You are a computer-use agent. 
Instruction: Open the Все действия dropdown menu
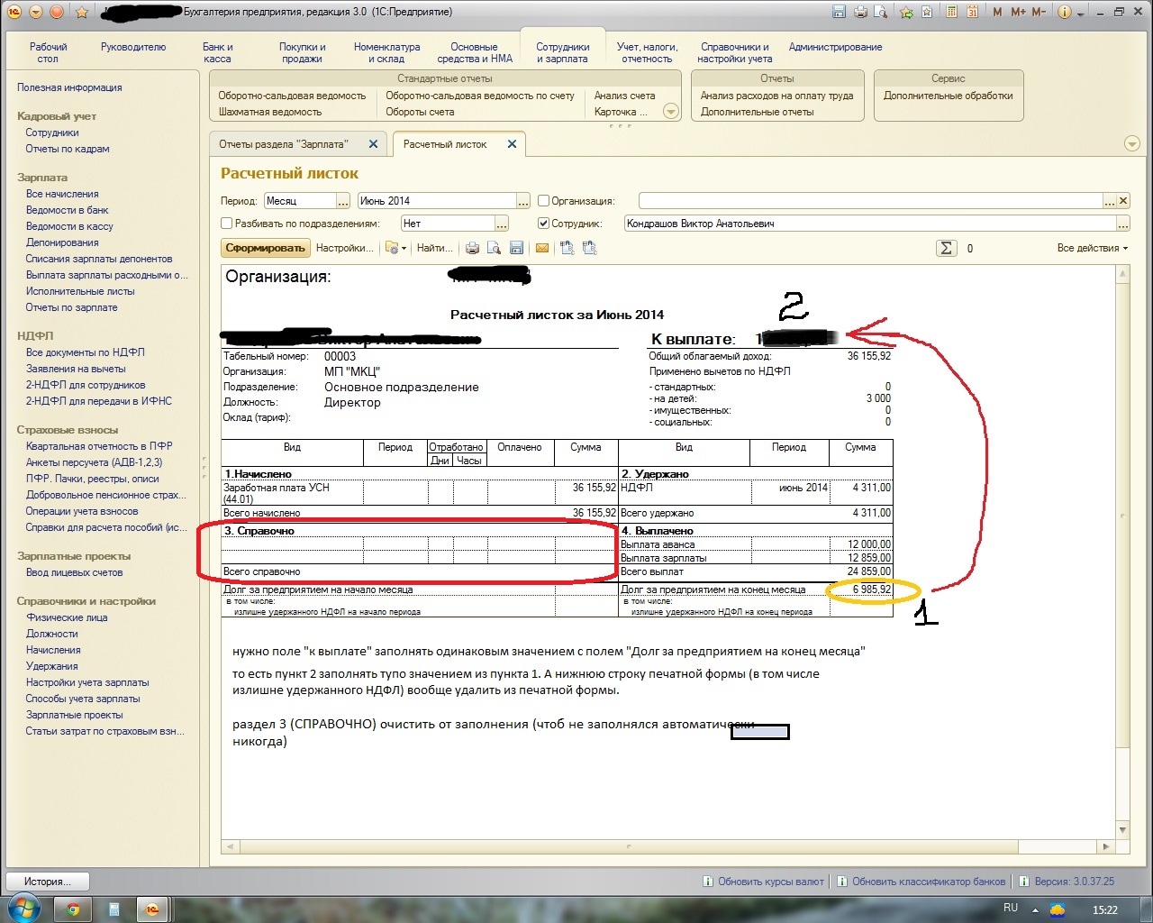[x=1092, y=248]
